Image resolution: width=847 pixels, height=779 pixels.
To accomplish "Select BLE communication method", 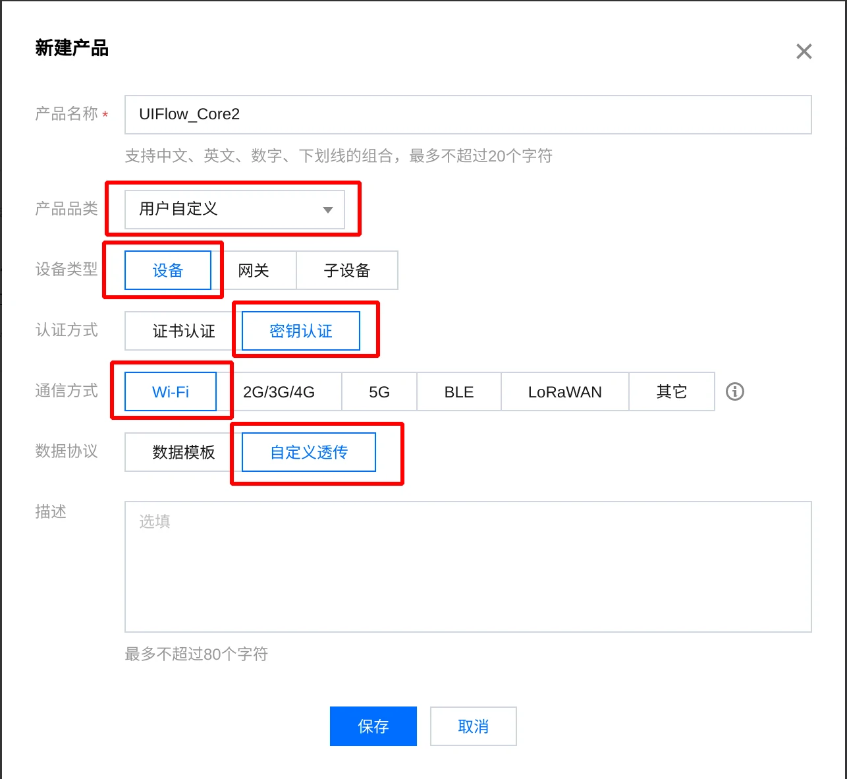I will coord(459,391).
